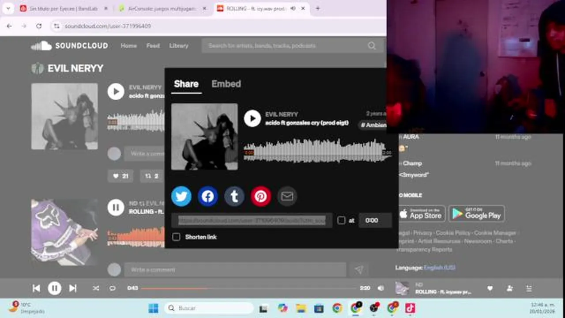Click the waveform in the Share dialog
The image size is (565, 318).
tap(318, 151)
